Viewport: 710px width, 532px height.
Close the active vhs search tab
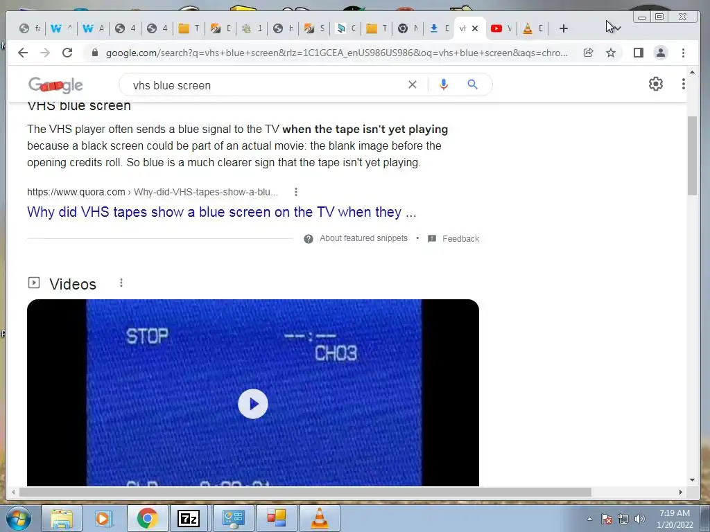475,28
